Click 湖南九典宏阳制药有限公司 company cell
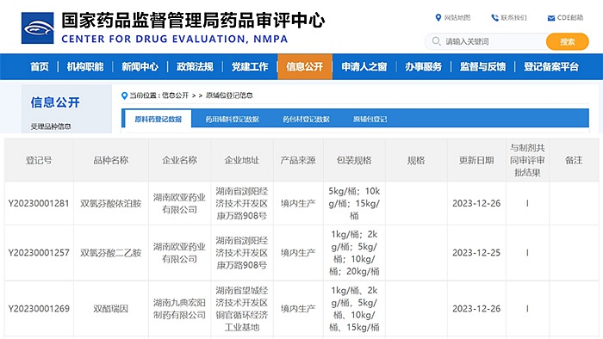 point(179,309)
